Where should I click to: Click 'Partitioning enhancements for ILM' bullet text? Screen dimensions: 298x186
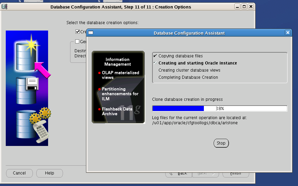120,94
